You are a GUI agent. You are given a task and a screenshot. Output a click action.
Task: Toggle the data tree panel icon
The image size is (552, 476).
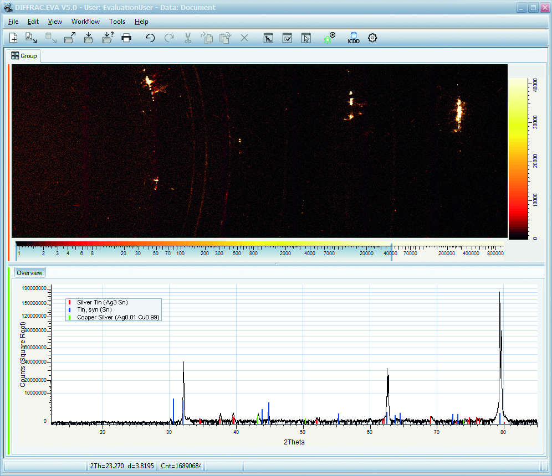click(268, 38)
